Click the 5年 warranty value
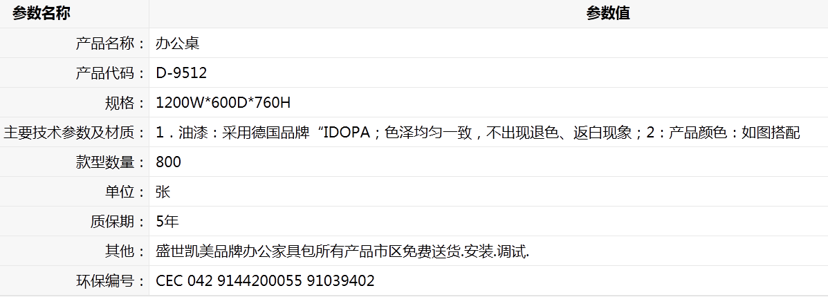 [167, 221]
